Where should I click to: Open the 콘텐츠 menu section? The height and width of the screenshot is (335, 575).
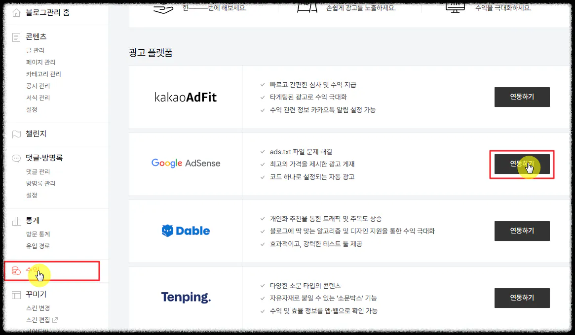36,36
